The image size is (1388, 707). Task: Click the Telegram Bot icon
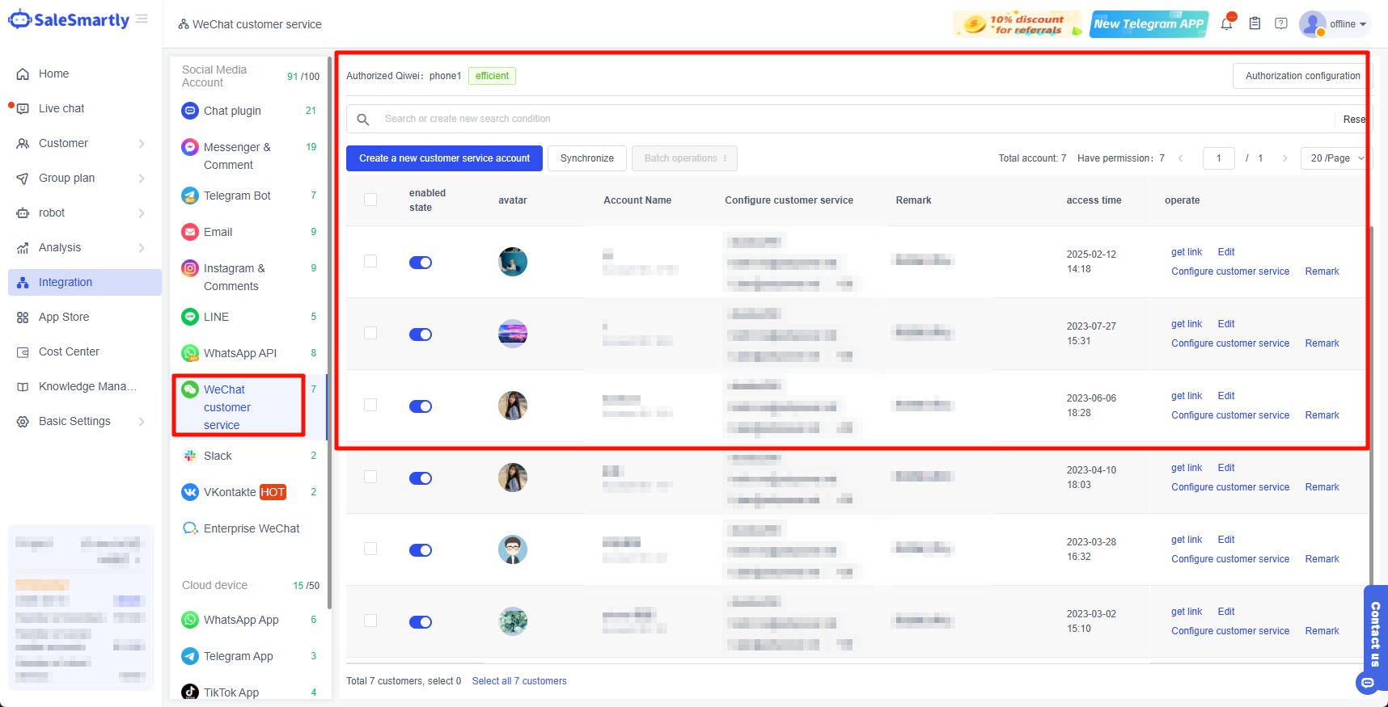click(x=190, y=196)
